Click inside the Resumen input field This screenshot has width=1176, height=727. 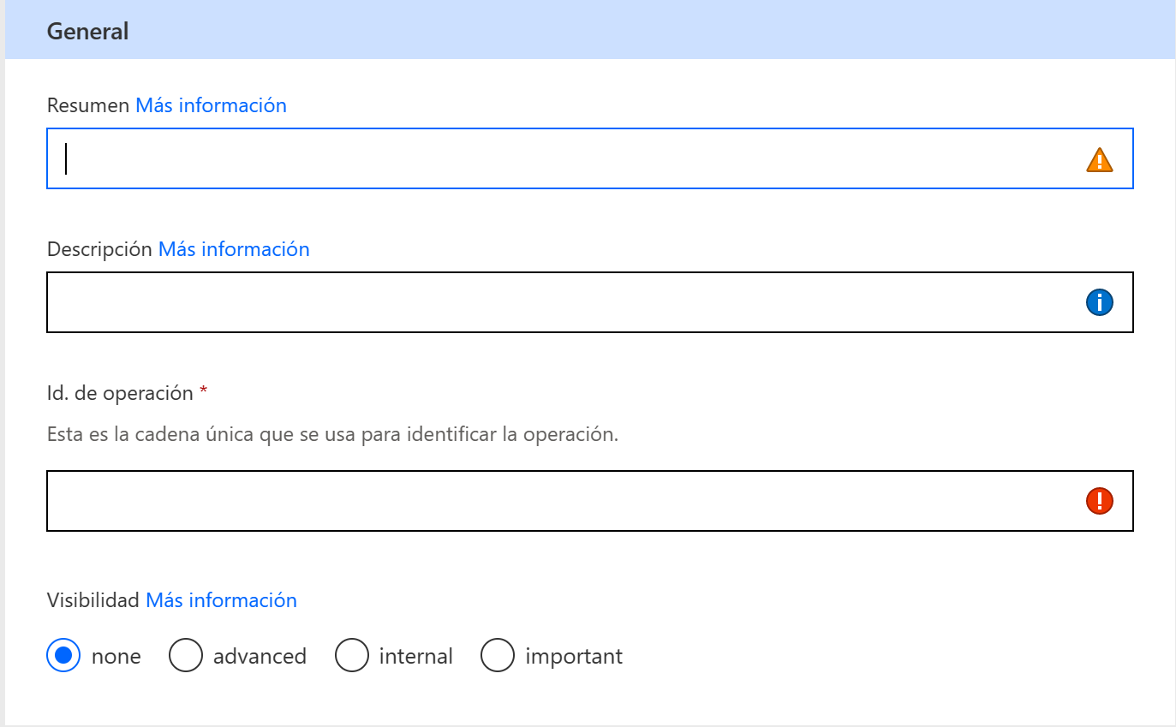coord(514,159)
